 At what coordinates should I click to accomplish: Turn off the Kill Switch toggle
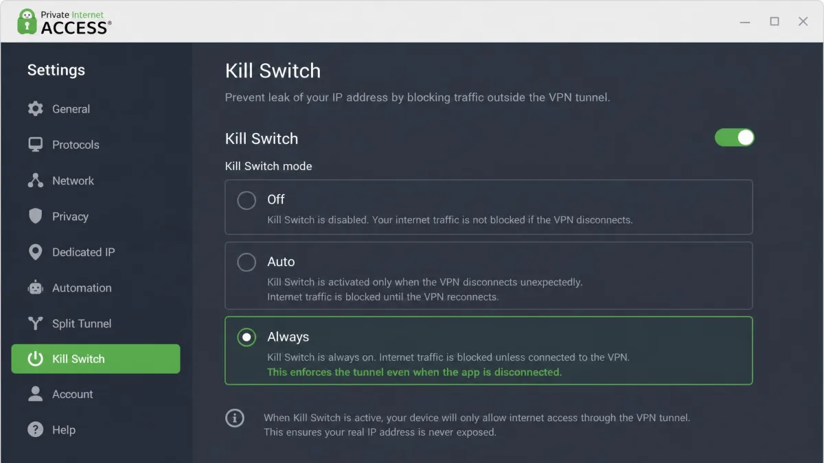[x=735, y=137]
